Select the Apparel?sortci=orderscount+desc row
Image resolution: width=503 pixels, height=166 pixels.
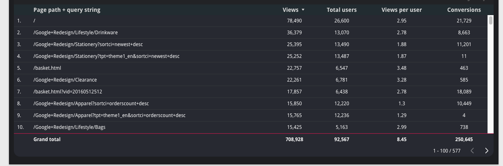pos(251,104)
